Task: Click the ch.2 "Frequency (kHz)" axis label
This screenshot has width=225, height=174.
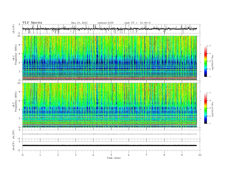Action: pos(16,101)
